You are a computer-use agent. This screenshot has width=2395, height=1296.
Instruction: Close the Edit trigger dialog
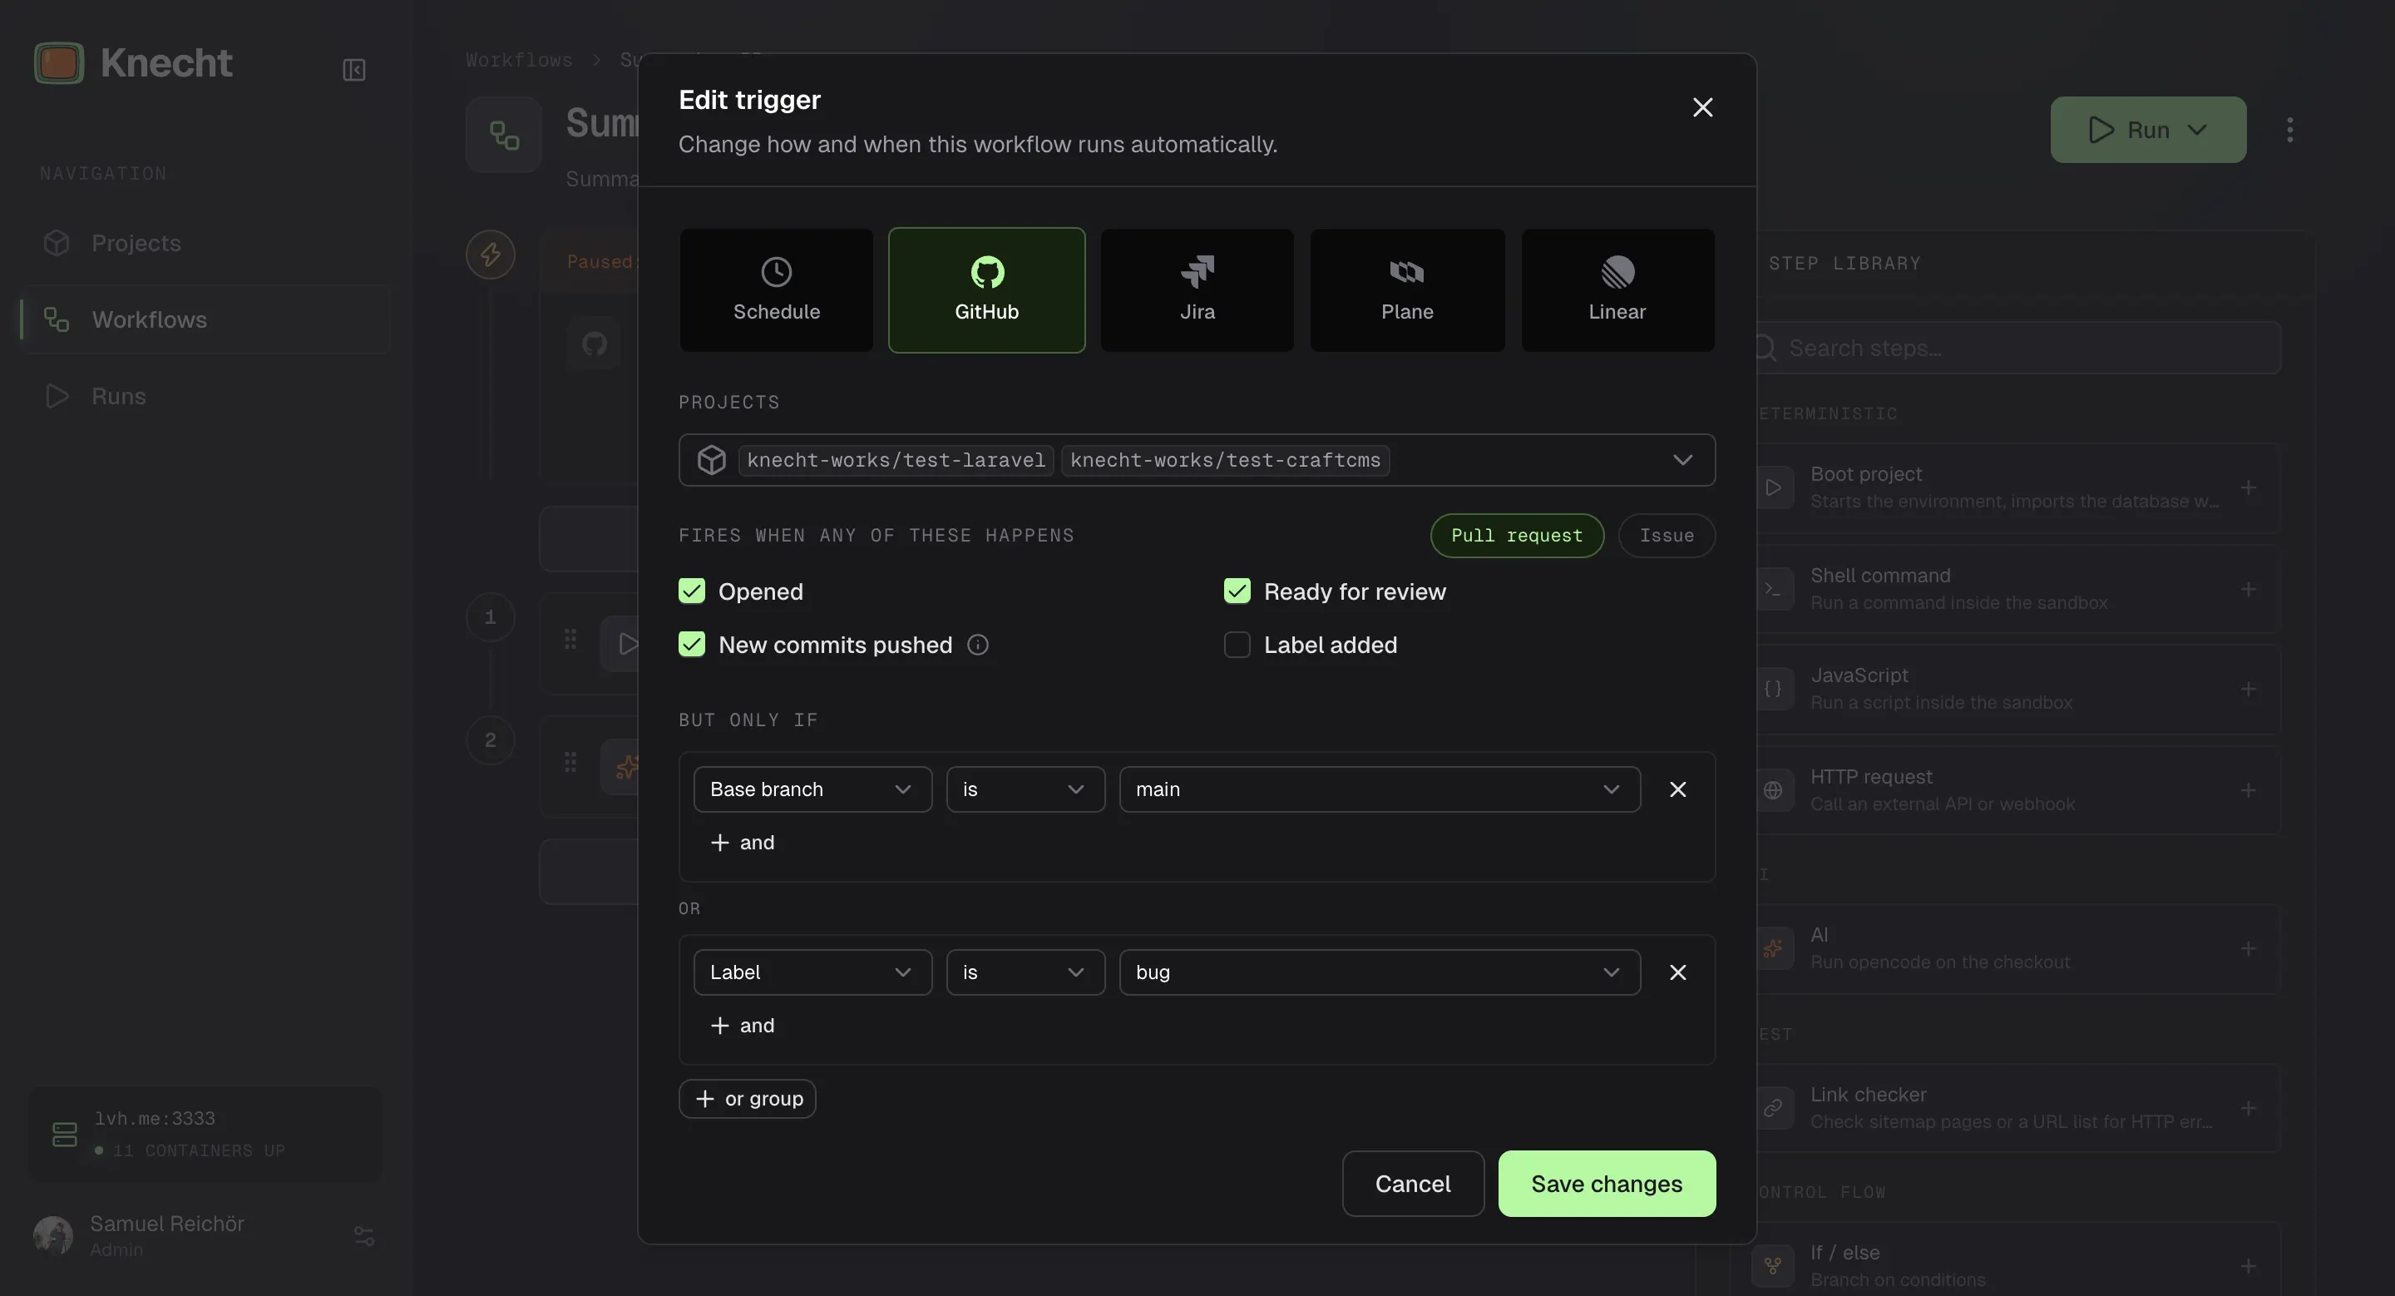point(1702,108)
